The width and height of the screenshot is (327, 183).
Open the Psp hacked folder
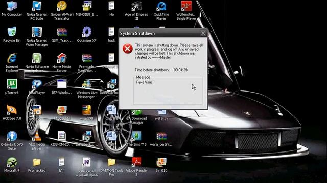[37, 162]
